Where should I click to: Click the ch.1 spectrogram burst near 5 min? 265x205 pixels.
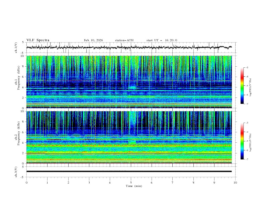pos(132,87)
